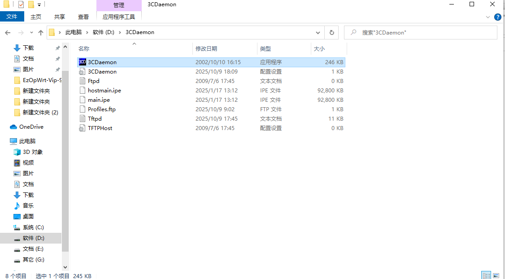The height and width of the screenshot is (279, 505).
Task: Open recent locations dropdown arrow
Action: tap(31, 33)
